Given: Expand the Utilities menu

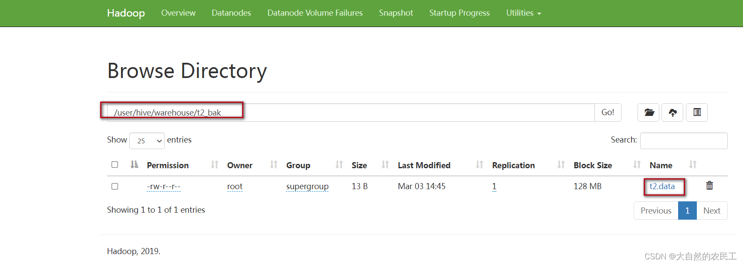Looking at the screenshot, I should pyautogui.click(x=523, y=13).
